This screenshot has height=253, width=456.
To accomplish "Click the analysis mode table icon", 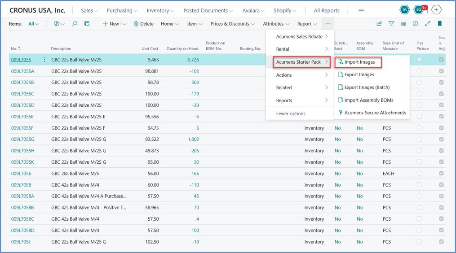I will [x=87, y=24].
